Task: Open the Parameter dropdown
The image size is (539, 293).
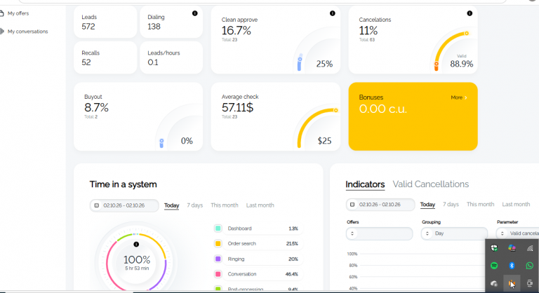Action: click(517, 233)
